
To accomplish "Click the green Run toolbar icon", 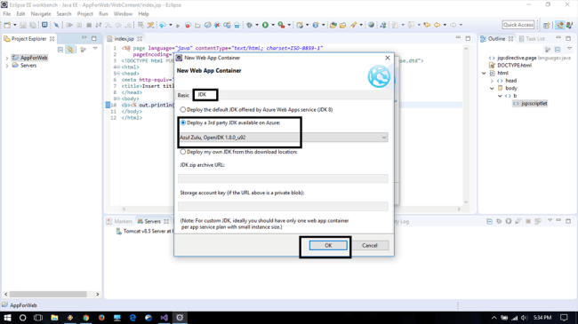I will [x=265, y=25].
